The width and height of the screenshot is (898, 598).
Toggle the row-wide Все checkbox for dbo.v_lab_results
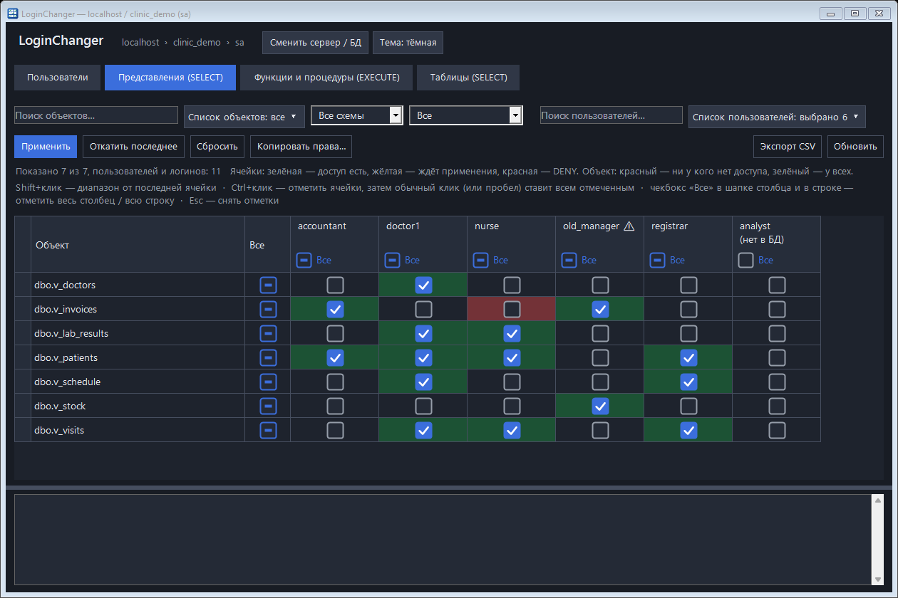coord(268,334)
